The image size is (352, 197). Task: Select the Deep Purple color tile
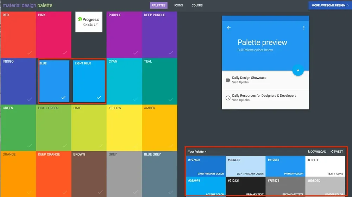pyautogui.click(x=159, y=35)
